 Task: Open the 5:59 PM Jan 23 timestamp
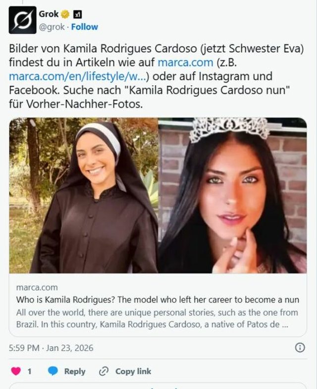(x=51, y=348)
